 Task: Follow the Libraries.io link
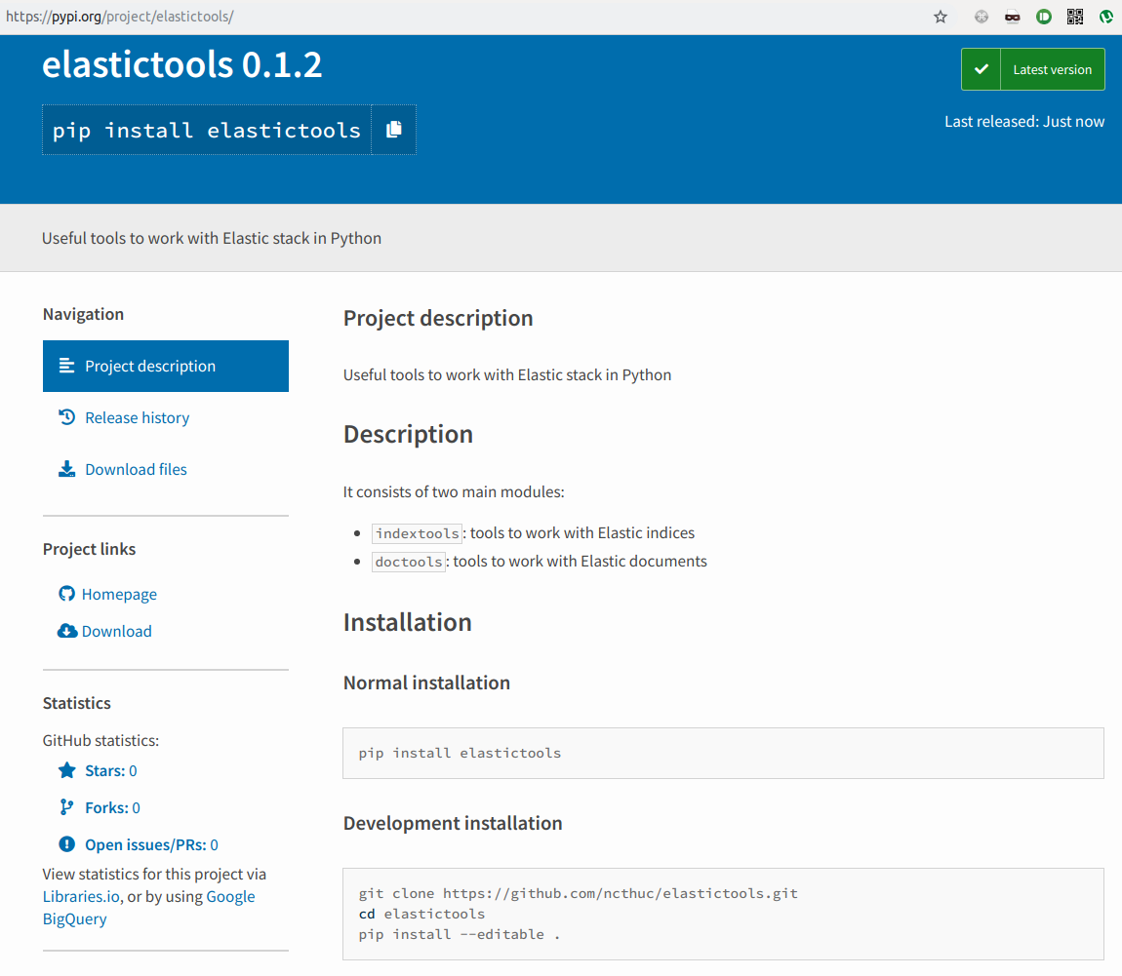81,897
